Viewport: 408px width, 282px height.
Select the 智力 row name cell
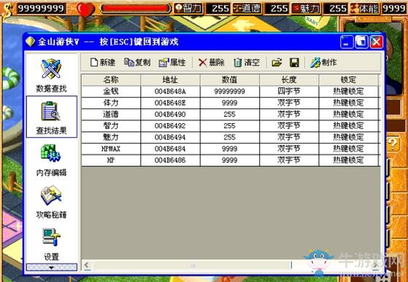111,125
